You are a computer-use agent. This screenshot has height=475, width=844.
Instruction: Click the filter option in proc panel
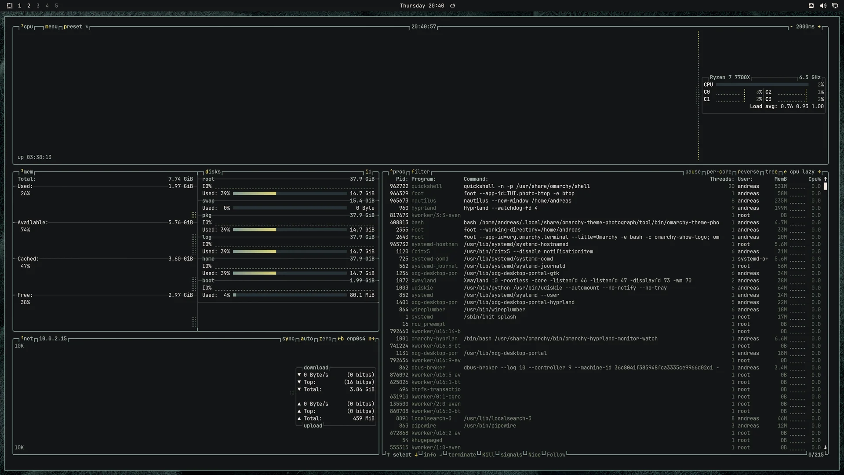point(421,172)
